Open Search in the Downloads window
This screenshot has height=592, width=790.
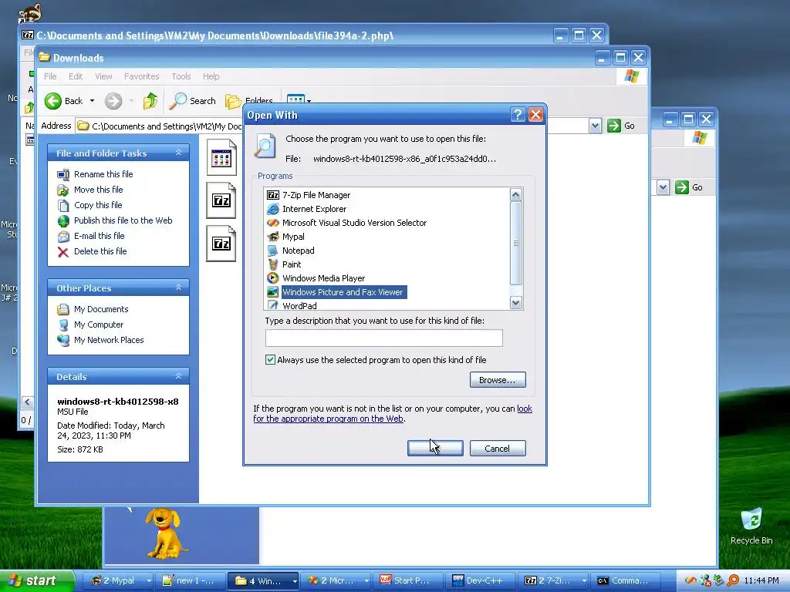[x=193, y=101]
